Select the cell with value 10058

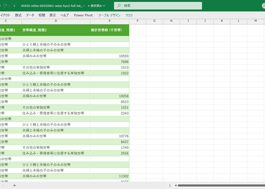click(x=110, y=96)
